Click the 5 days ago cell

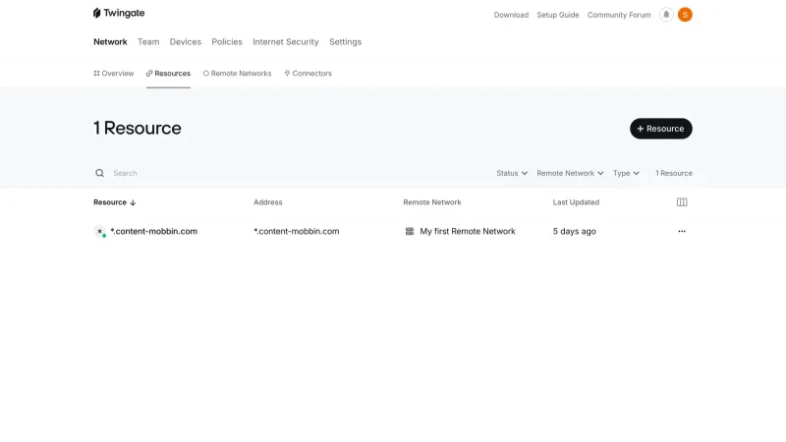coord(574,231)
